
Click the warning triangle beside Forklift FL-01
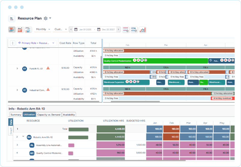pyautogui.click(x=48, y=68)
